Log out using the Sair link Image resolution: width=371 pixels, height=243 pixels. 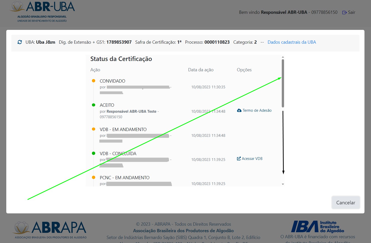pos(351,12)
